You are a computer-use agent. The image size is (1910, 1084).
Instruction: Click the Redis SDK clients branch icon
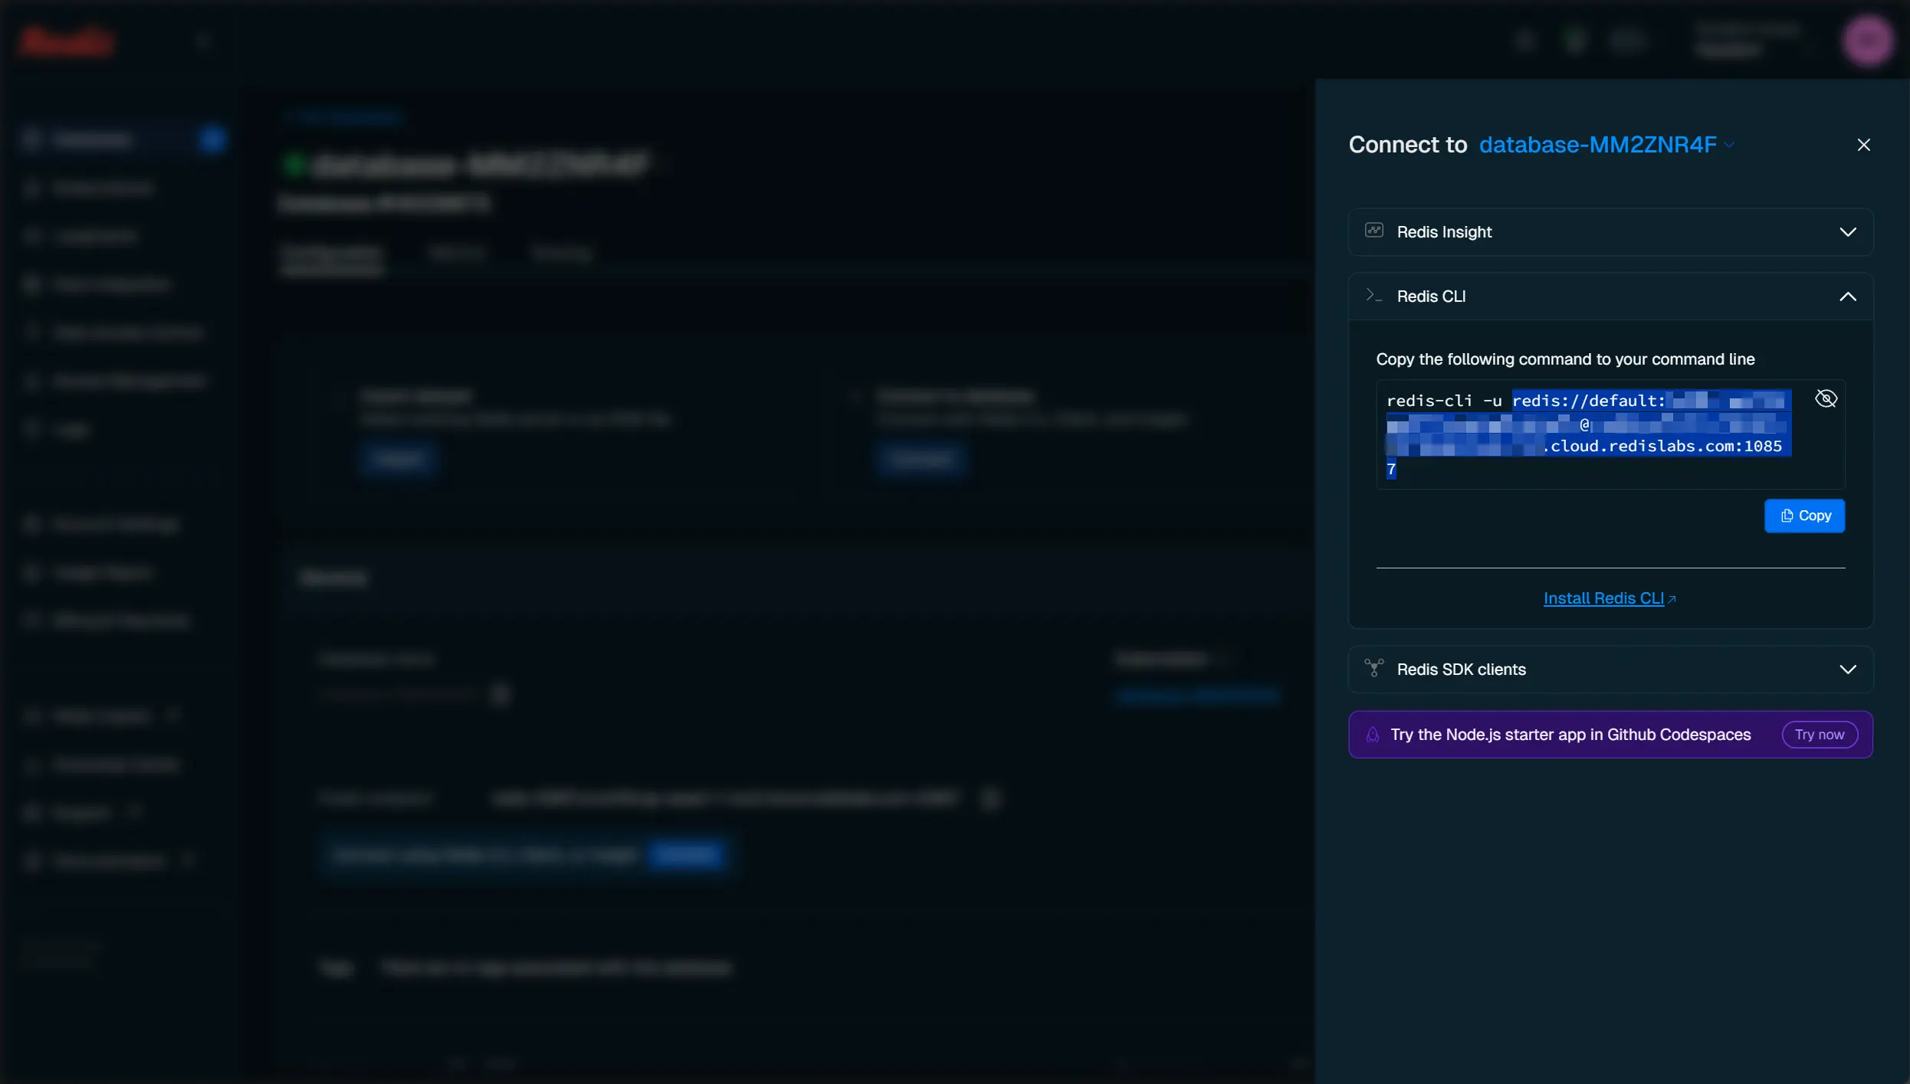[1373, 668]
